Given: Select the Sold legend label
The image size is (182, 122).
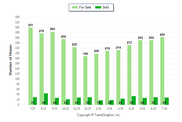Looking at the screenshot, I should click(106, 7).
